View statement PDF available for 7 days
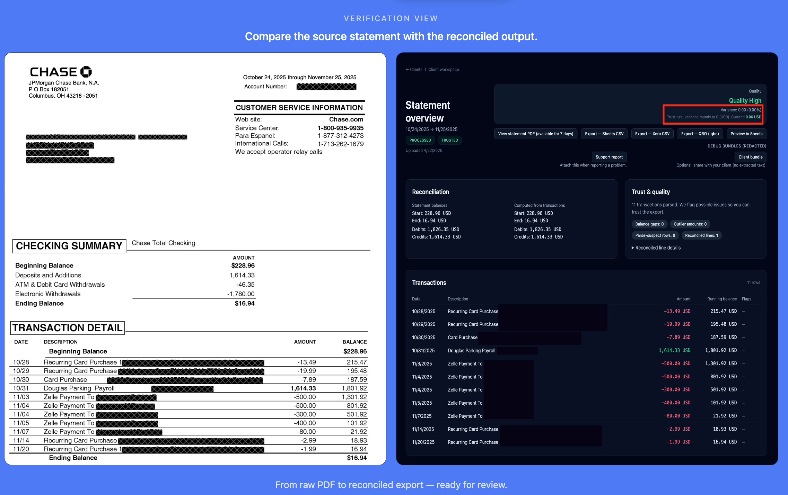This screenshot has width=788, height=495. [536, 134]
